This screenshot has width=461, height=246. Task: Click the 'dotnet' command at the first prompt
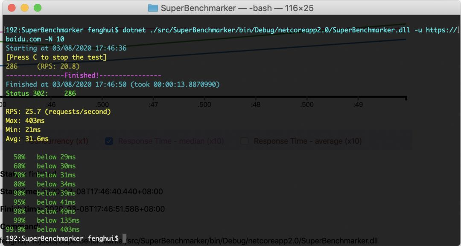click(x=134, y=30)
